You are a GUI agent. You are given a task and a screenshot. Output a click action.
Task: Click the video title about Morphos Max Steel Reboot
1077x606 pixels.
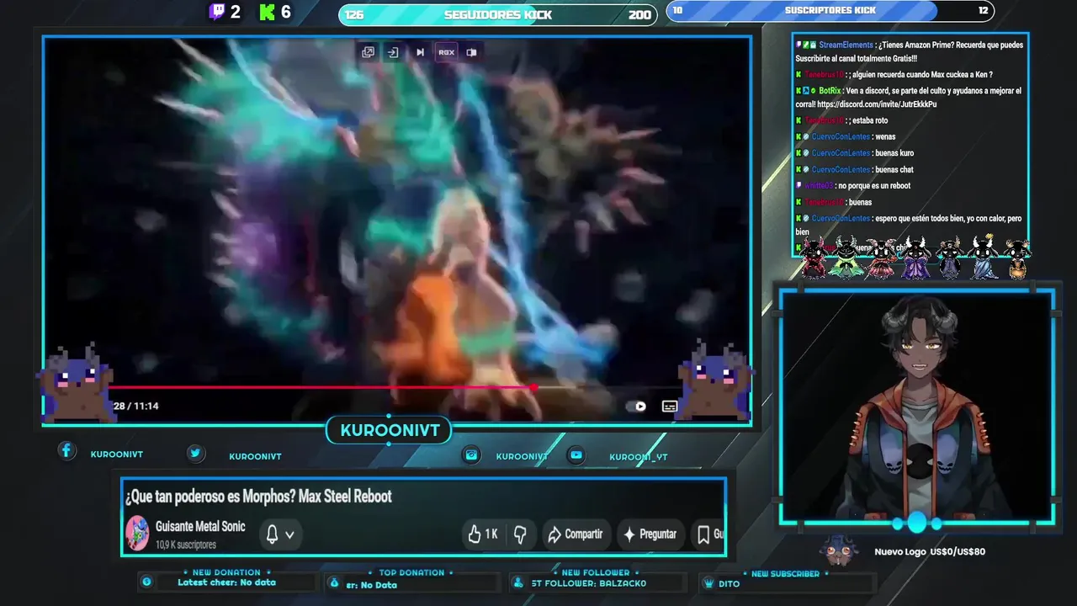tap(259, 497)
